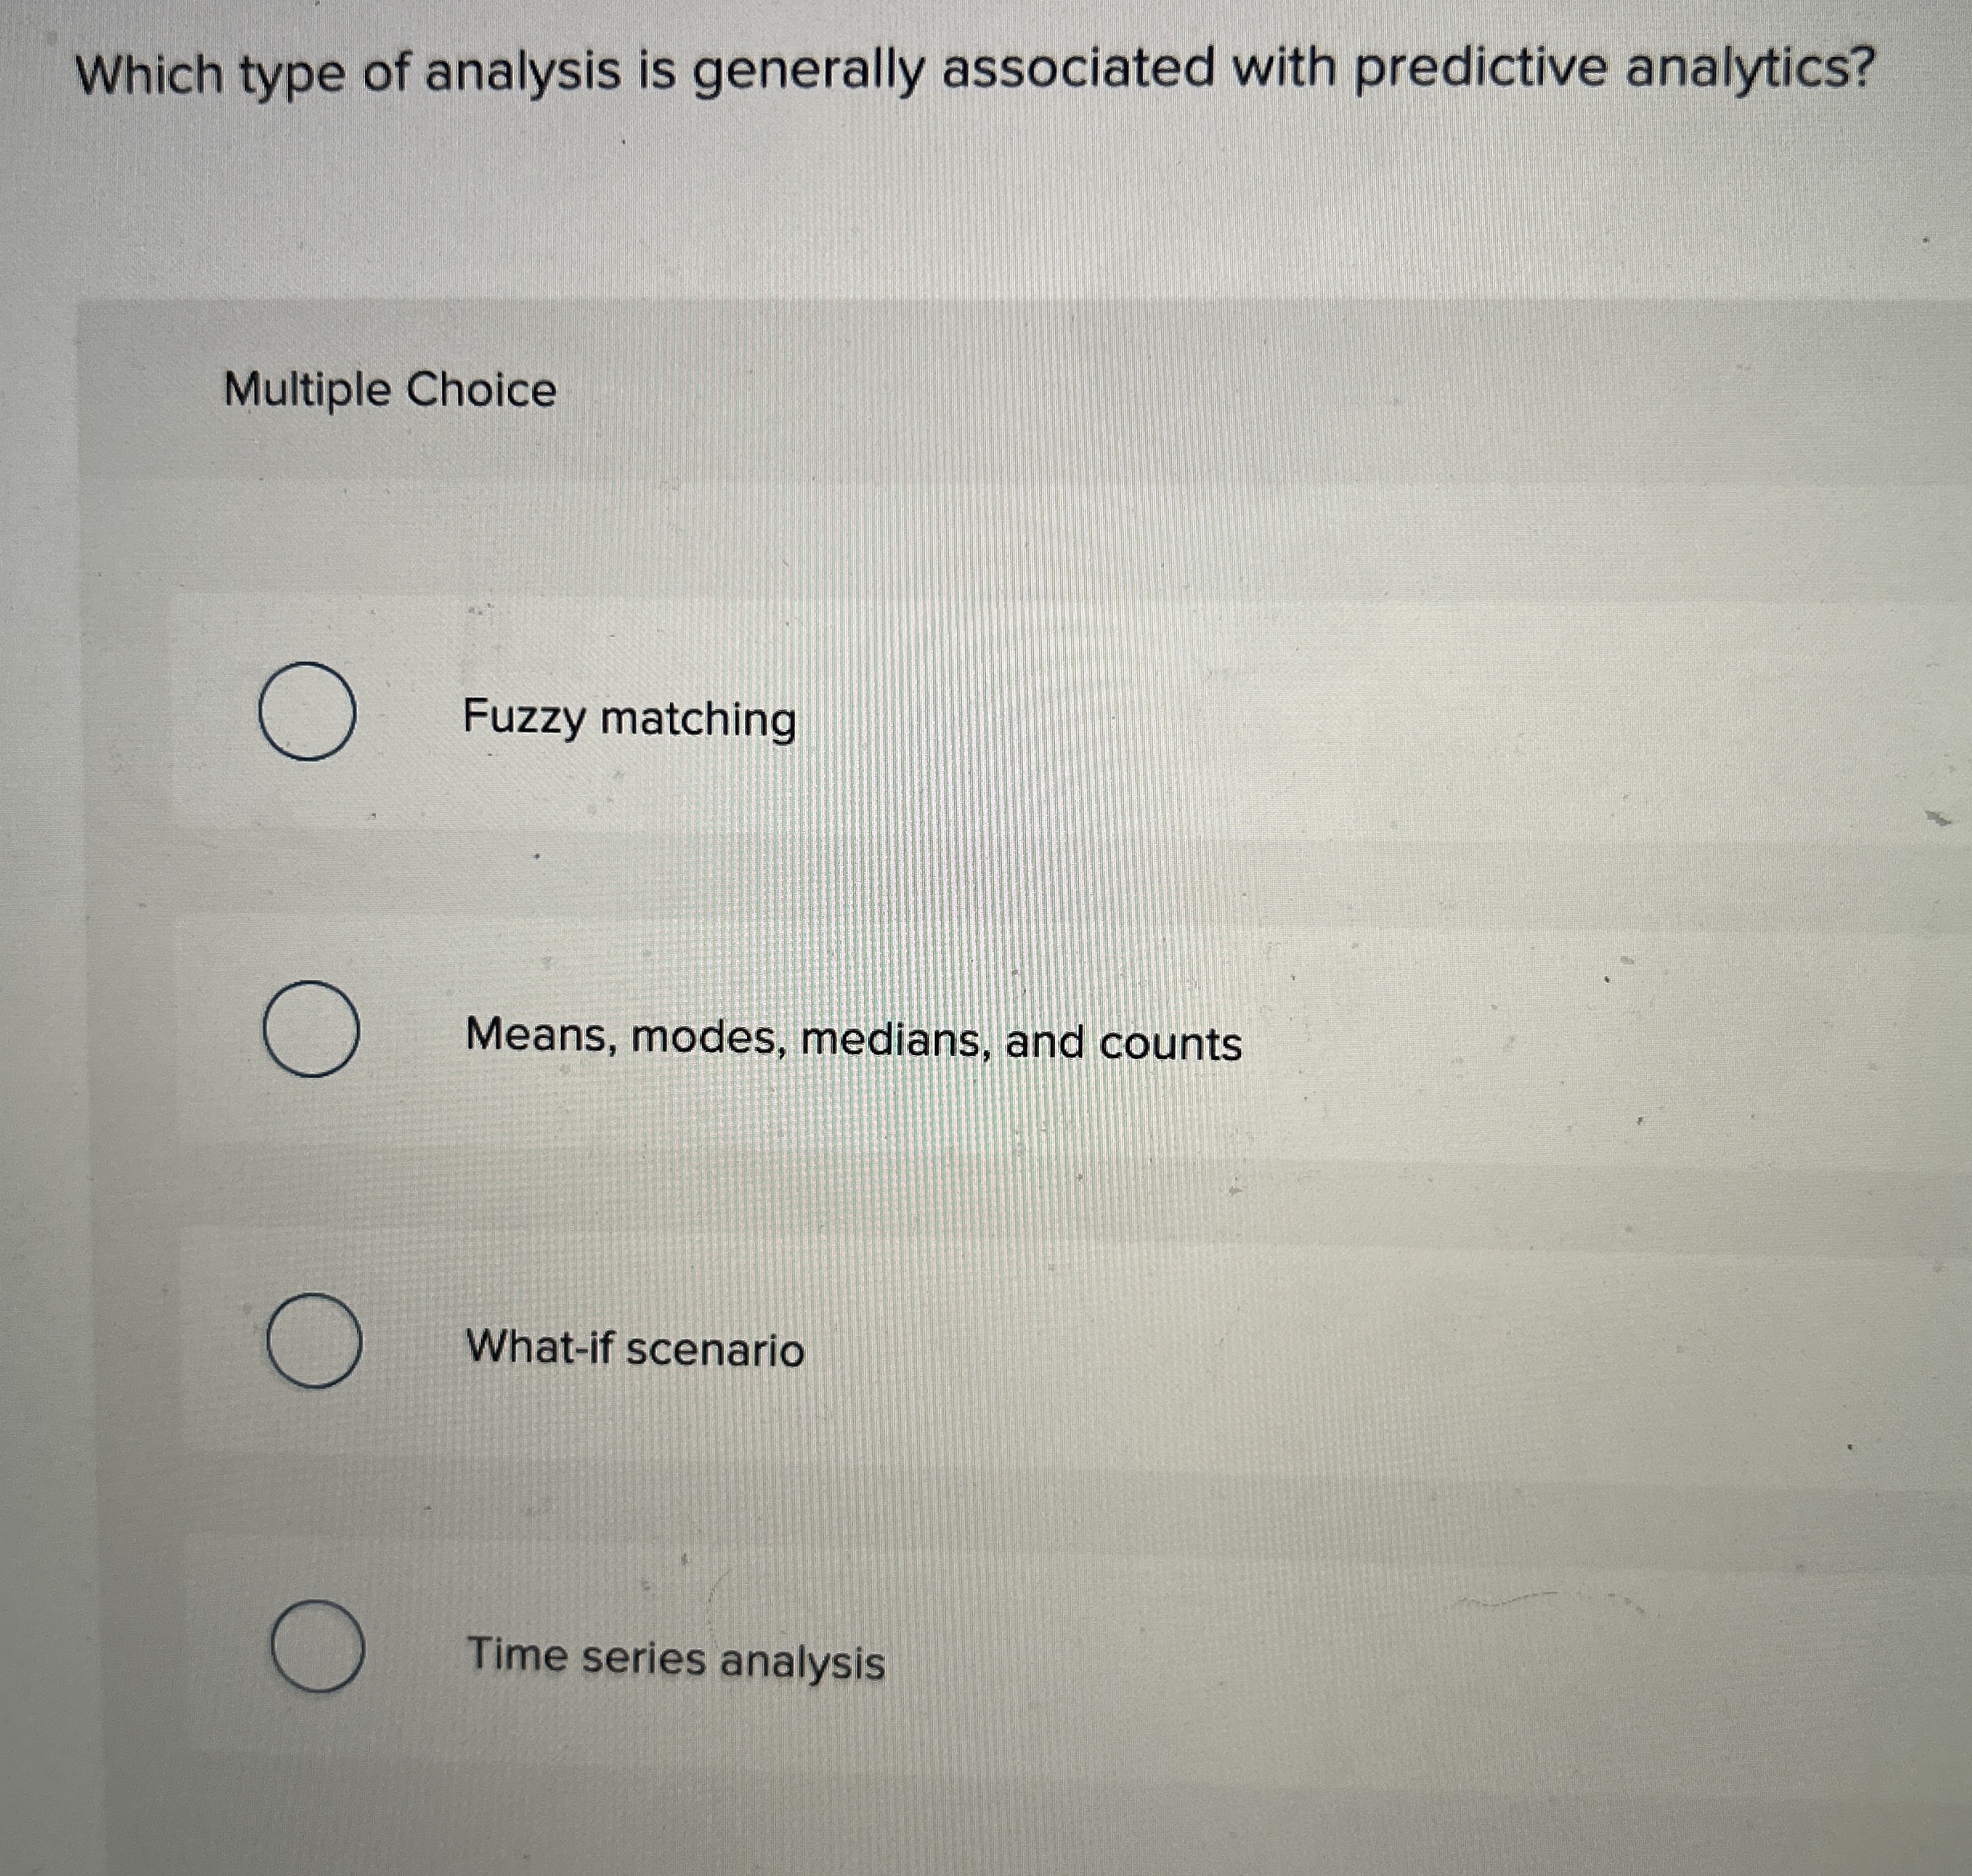Click the empty circle next to Fuzzy matching
The width and height of the screenshot is (1972, 1876).
[x=310, y=714]
